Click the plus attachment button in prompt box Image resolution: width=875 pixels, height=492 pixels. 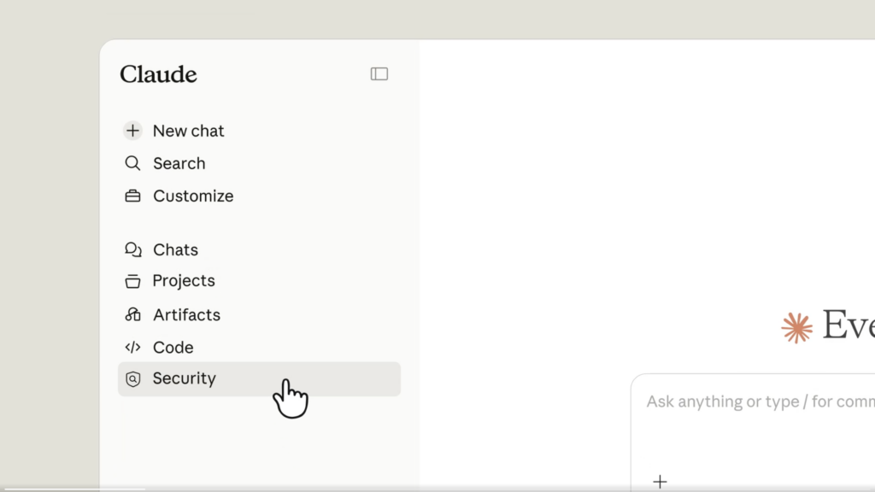pos(660,481)
